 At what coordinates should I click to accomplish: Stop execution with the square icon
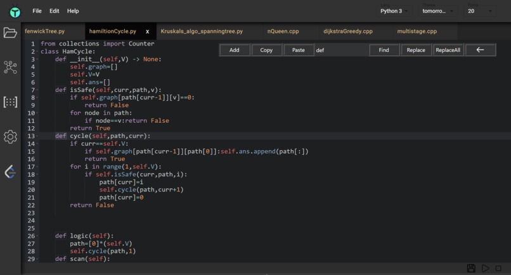pos(498,268)
